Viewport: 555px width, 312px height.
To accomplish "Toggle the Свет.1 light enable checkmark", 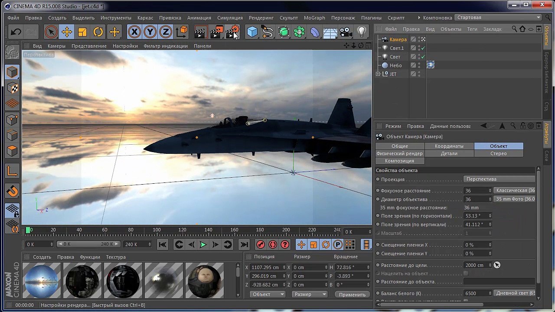I will pos(423,48).
